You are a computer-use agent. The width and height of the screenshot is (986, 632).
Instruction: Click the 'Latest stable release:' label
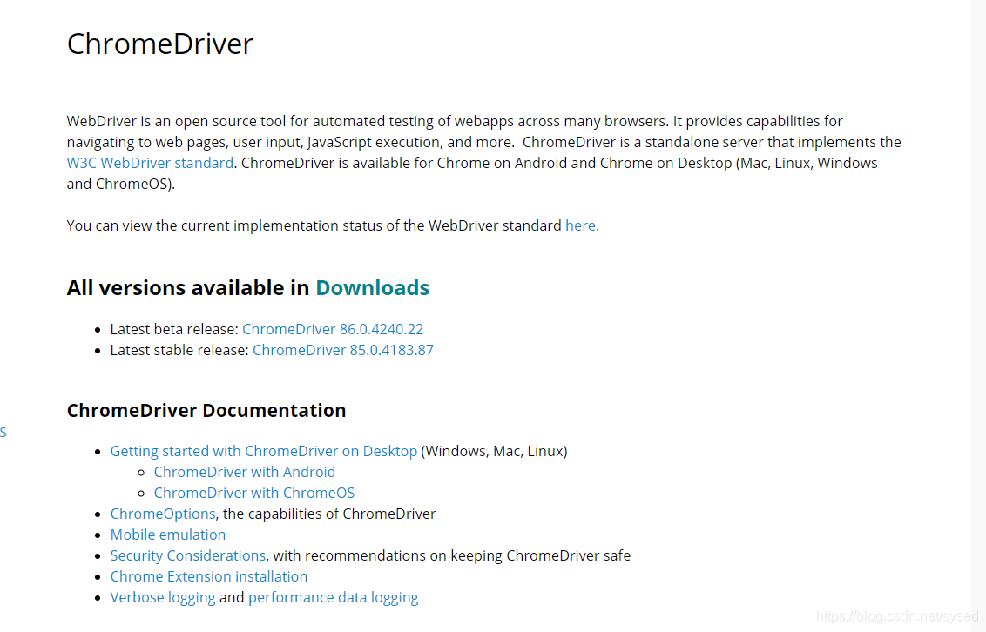179,351
